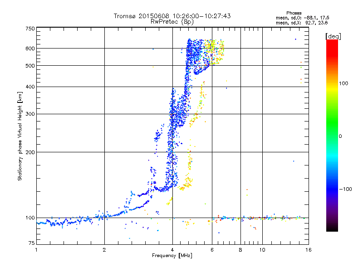Click the y-axis tick label '75'

click(x=32, y=243)
